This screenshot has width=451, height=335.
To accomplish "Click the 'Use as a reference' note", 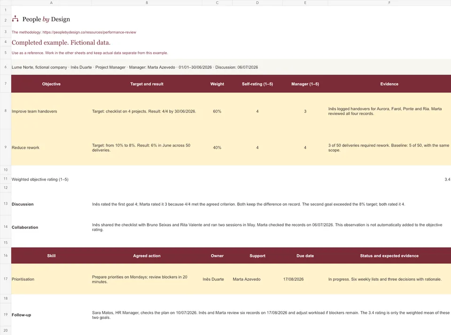I will [x=90, y=53].
